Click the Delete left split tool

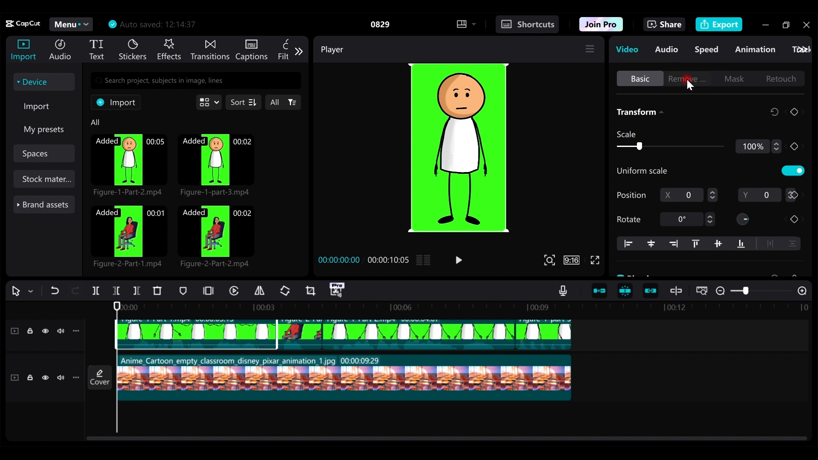116,291
